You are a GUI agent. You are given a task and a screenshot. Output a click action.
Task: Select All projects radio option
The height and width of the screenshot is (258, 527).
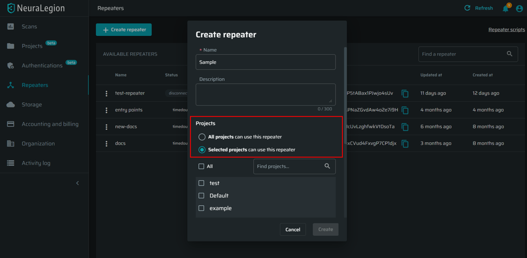tap(202, 137)
